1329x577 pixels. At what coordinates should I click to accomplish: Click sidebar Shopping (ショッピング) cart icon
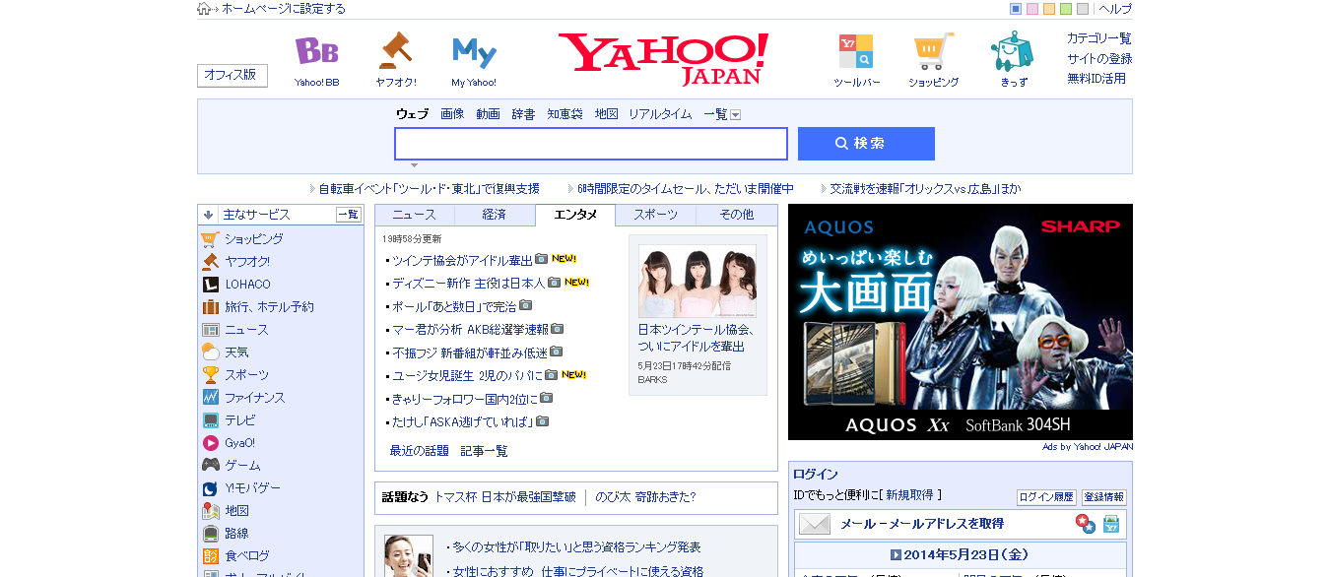[210, 238]
